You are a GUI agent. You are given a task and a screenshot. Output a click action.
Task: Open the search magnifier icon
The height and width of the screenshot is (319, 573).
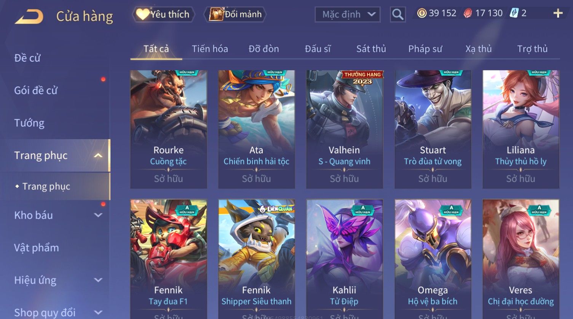tap(397, 14)
